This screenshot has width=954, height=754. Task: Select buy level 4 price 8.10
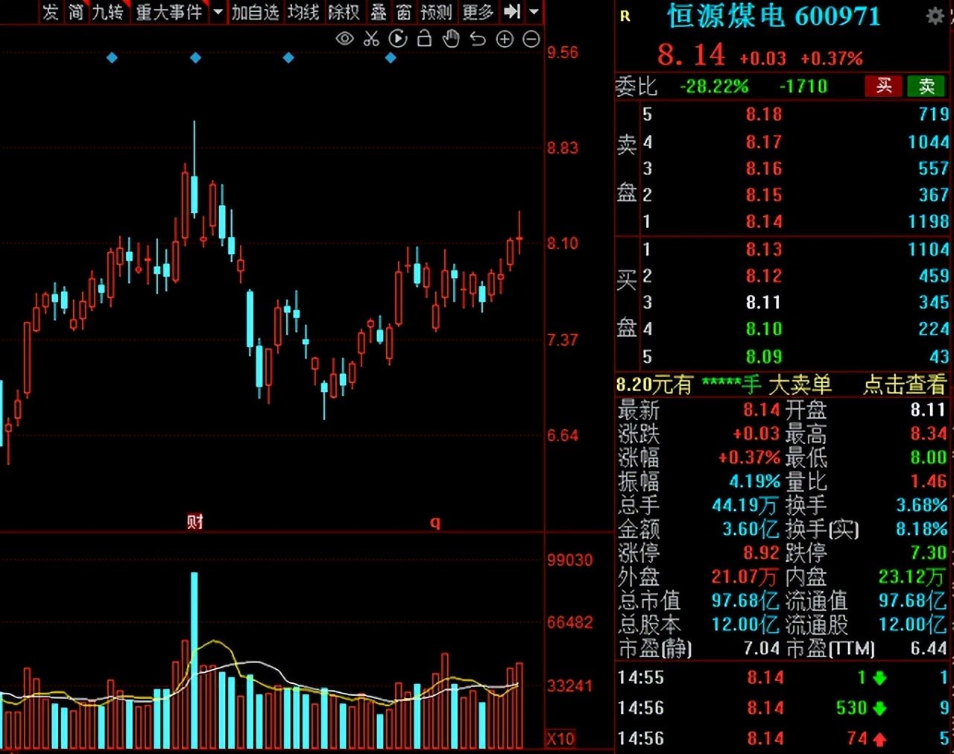click(x=764, y=329)
